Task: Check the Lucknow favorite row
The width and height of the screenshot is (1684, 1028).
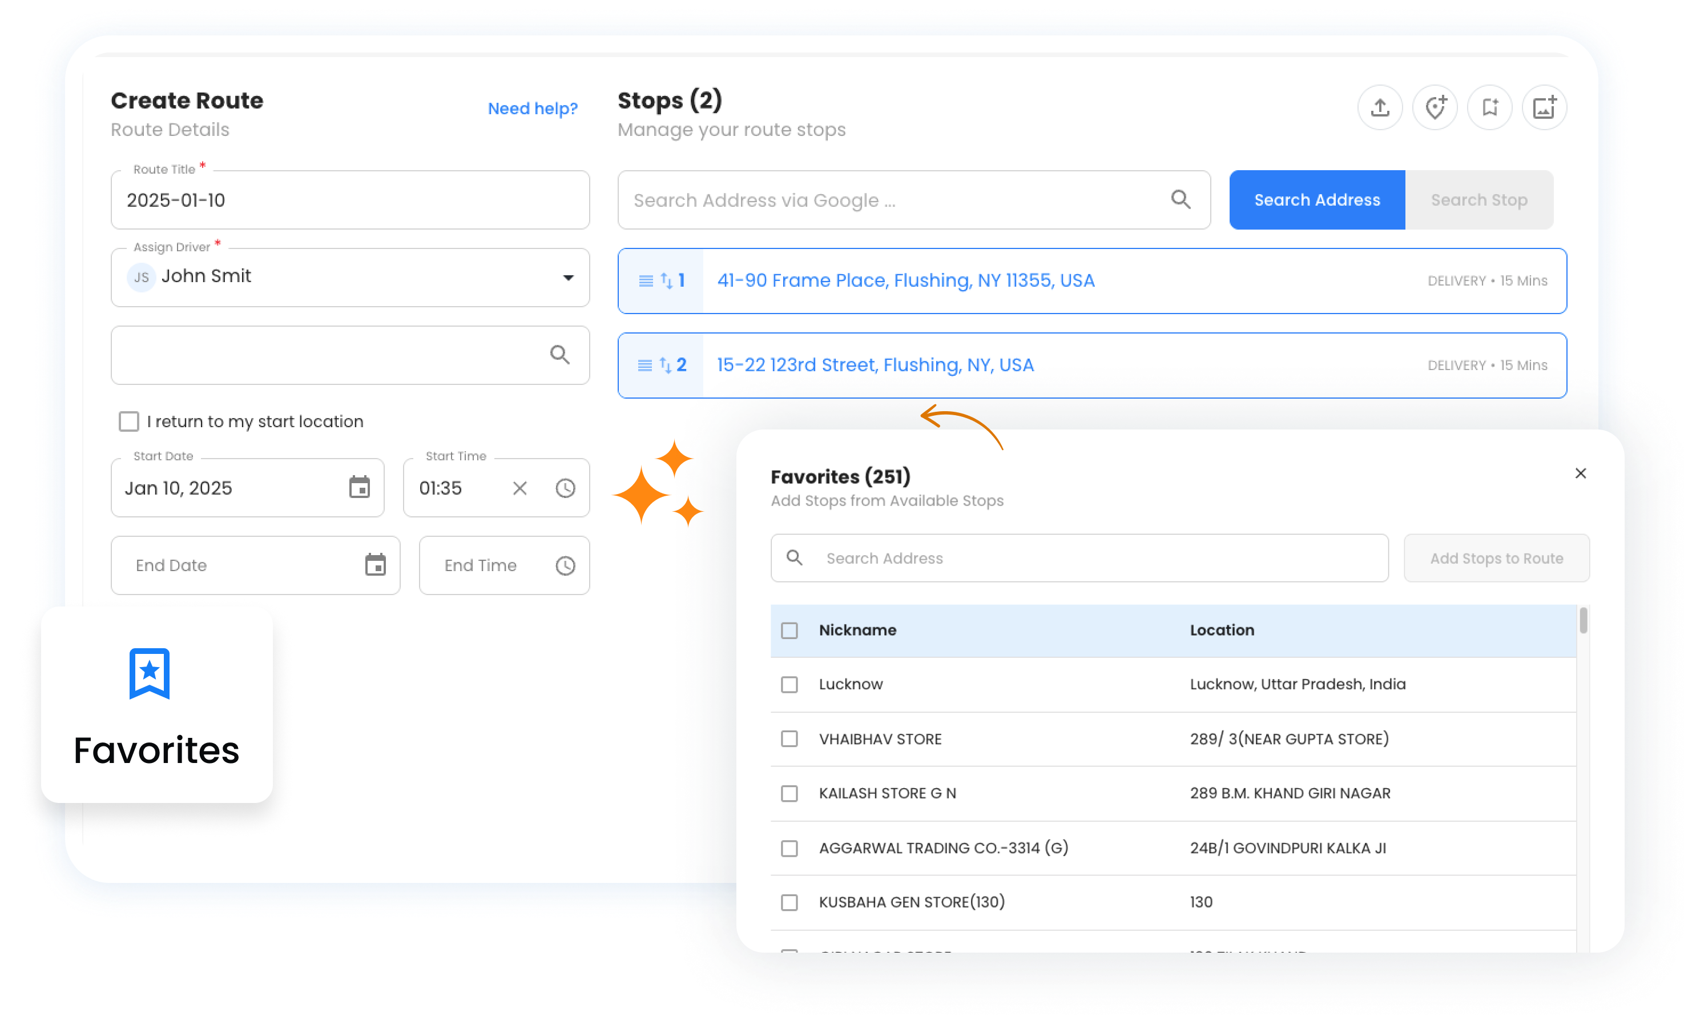Action: click(x=789, y=684)
